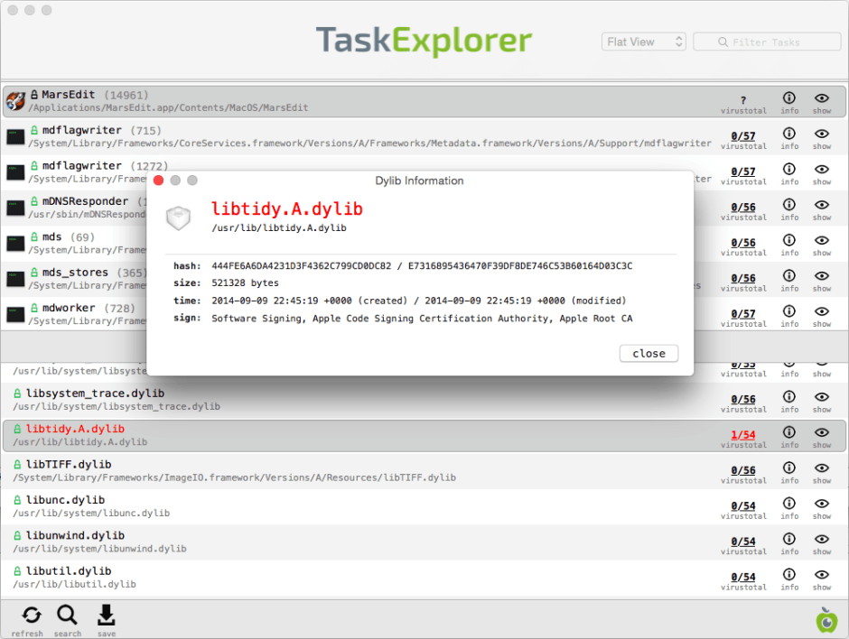Image resolution: width=849 pixels, height=639 pixels.
Task: Open info for MarsEdit process
Action: tap(788, 98)
